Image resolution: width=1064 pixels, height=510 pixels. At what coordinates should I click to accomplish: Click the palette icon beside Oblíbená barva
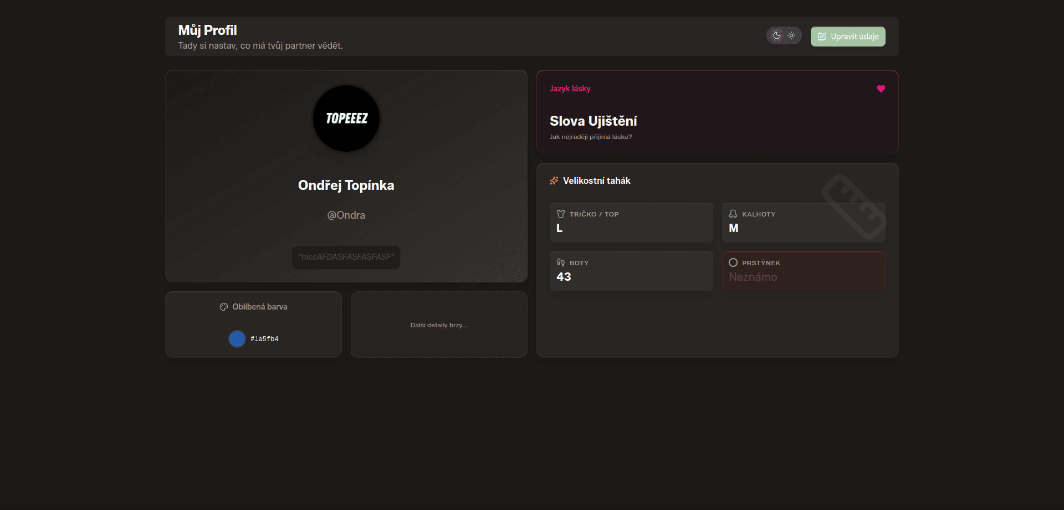point(224,306)
